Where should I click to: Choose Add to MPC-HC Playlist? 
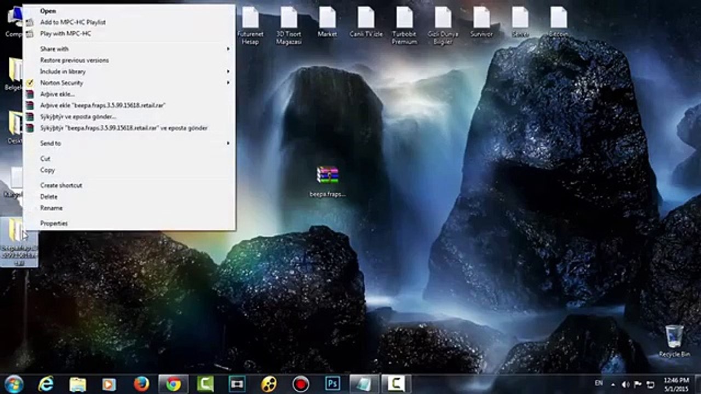[73, 22]
